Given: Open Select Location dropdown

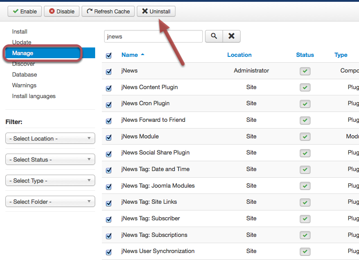Looking at the screenshot, I should (50, 138).
